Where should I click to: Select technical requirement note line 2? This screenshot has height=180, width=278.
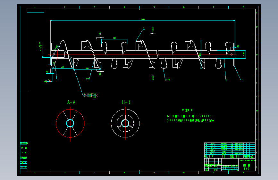point(190,120)
